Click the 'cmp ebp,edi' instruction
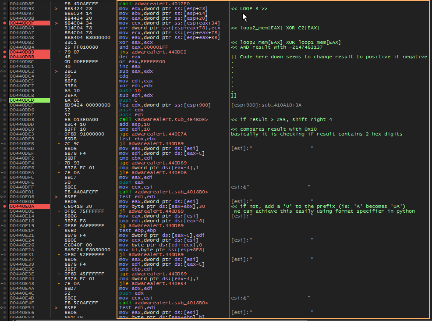Image resolution: width=432 pixels, height=321 pixels. point(136,269)
